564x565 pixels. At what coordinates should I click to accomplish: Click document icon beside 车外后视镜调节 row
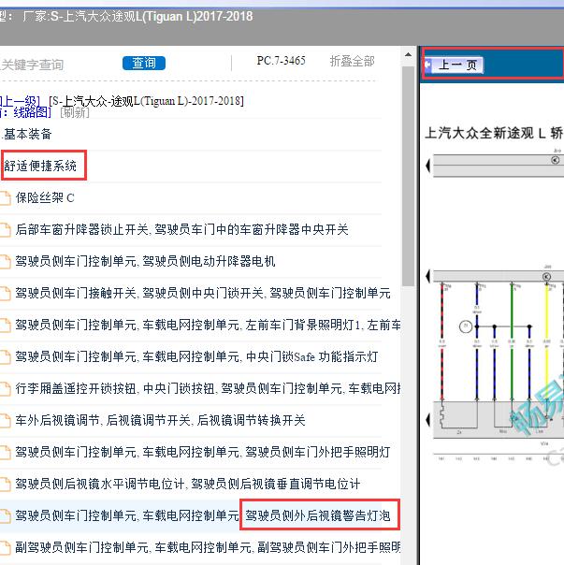pyautogui.click(x=5, y=421)
